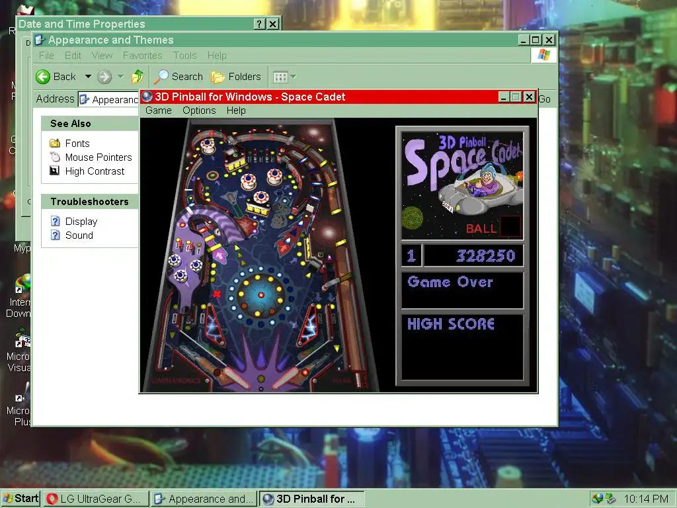677x508 pixels.
Task: Open the High Contrast link
Action: coord(95,171)
